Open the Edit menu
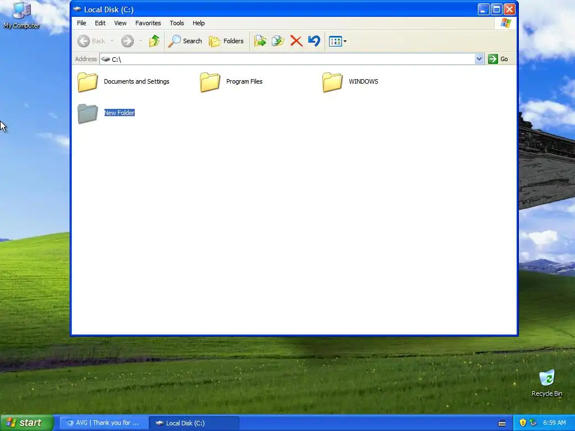575x431 pixels. pos(100,23)
